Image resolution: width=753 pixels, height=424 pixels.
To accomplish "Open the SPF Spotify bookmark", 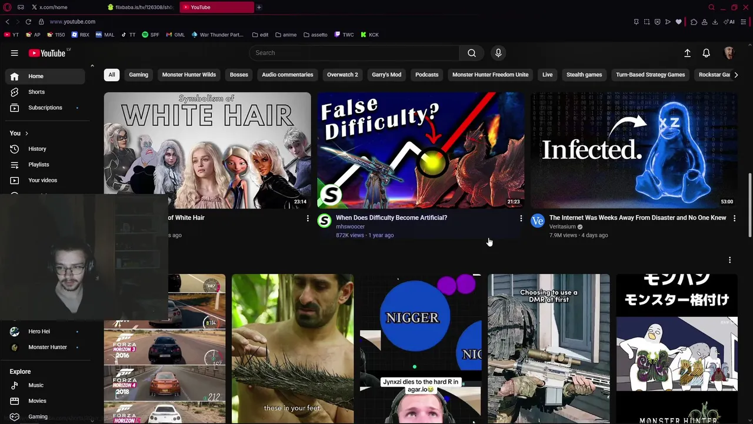I will tap(151, 35).
